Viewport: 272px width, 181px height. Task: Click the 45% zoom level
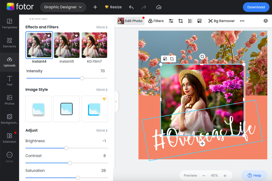(x=214, y=175)
